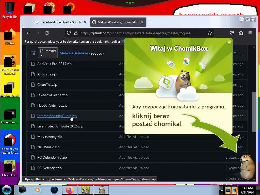Open Movie.mpeg.zip file link
Image resolution: width=260 pixels, height=195 pixels.
[50, 137]
